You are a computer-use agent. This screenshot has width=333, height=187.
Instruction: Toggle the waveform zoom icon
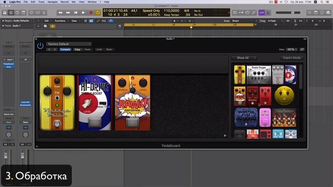click(288, 21)
